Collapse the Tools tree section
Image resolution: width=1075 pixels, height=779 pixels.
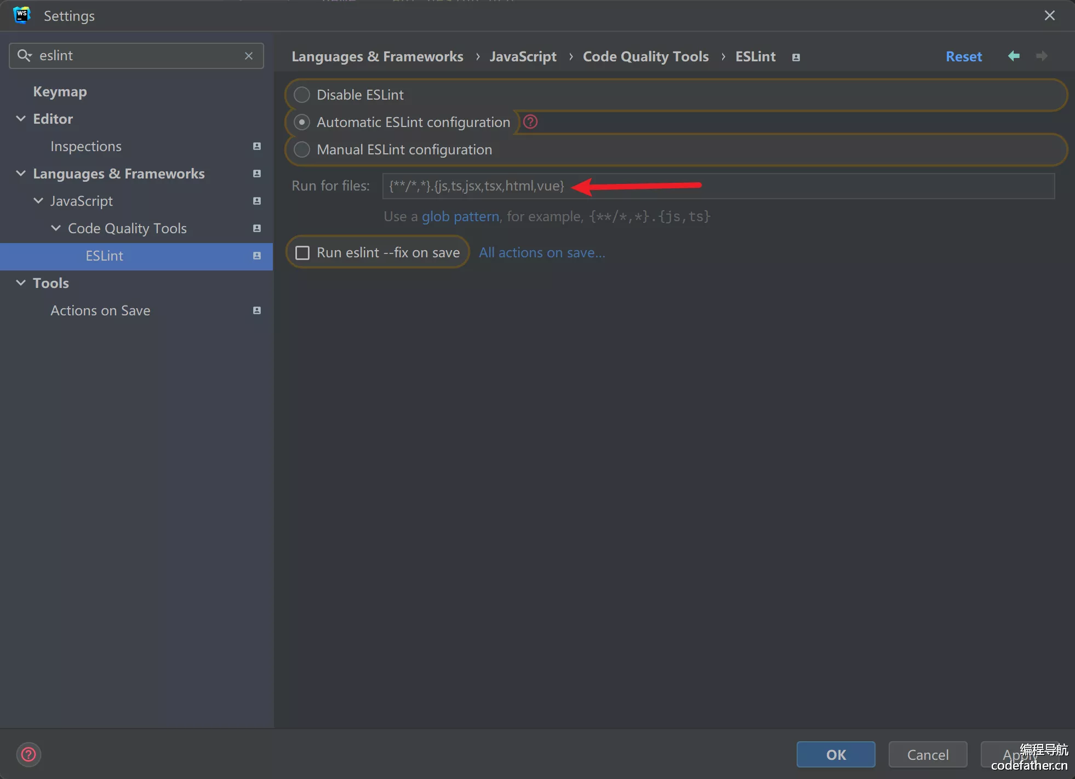click(x=21, y=283)
